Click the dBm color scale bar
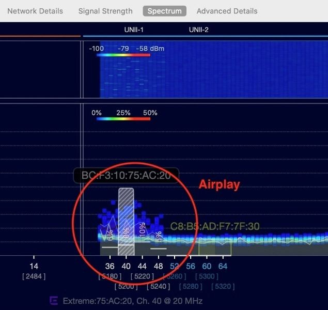 pos(123,55)
